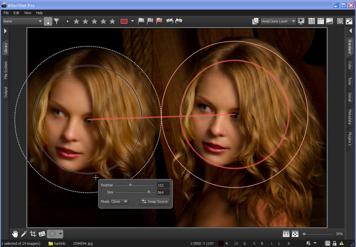The image size is (356, 247).
Task: Expand the Mode Clone dropdown
Action: [x=119, y=201]
